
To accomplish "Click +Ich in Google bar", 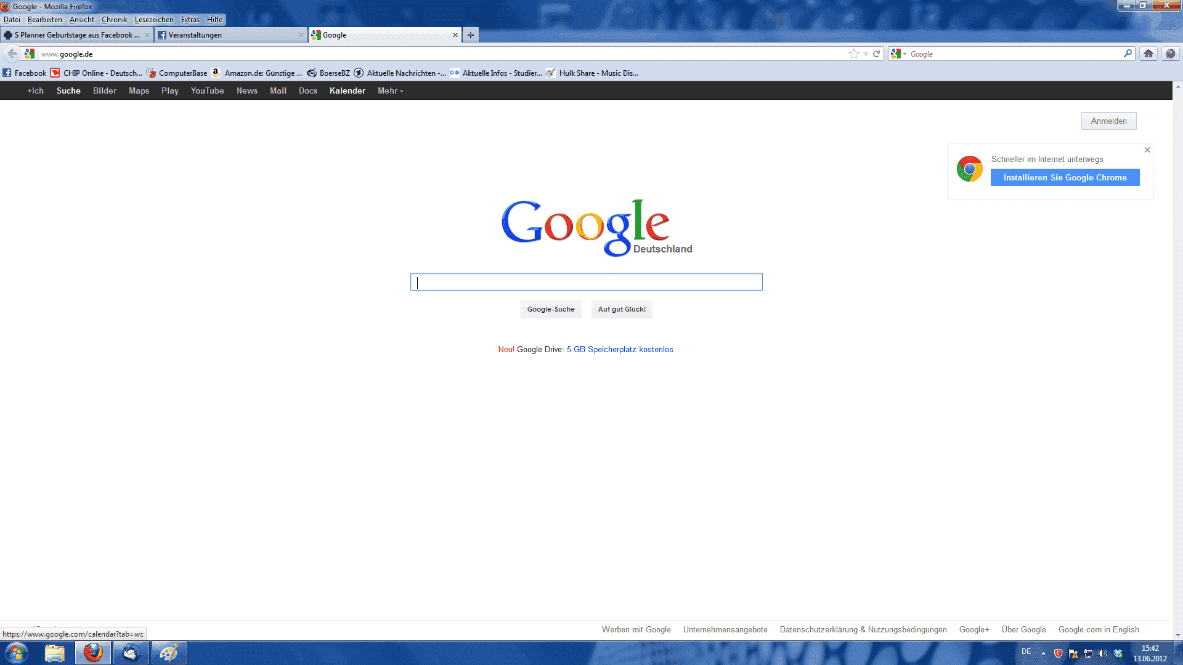I will [35, 91].
